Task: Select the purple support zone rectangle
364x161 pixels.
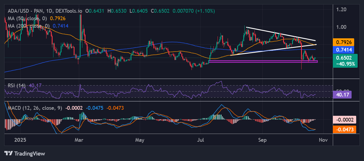Action: (263, 61)
